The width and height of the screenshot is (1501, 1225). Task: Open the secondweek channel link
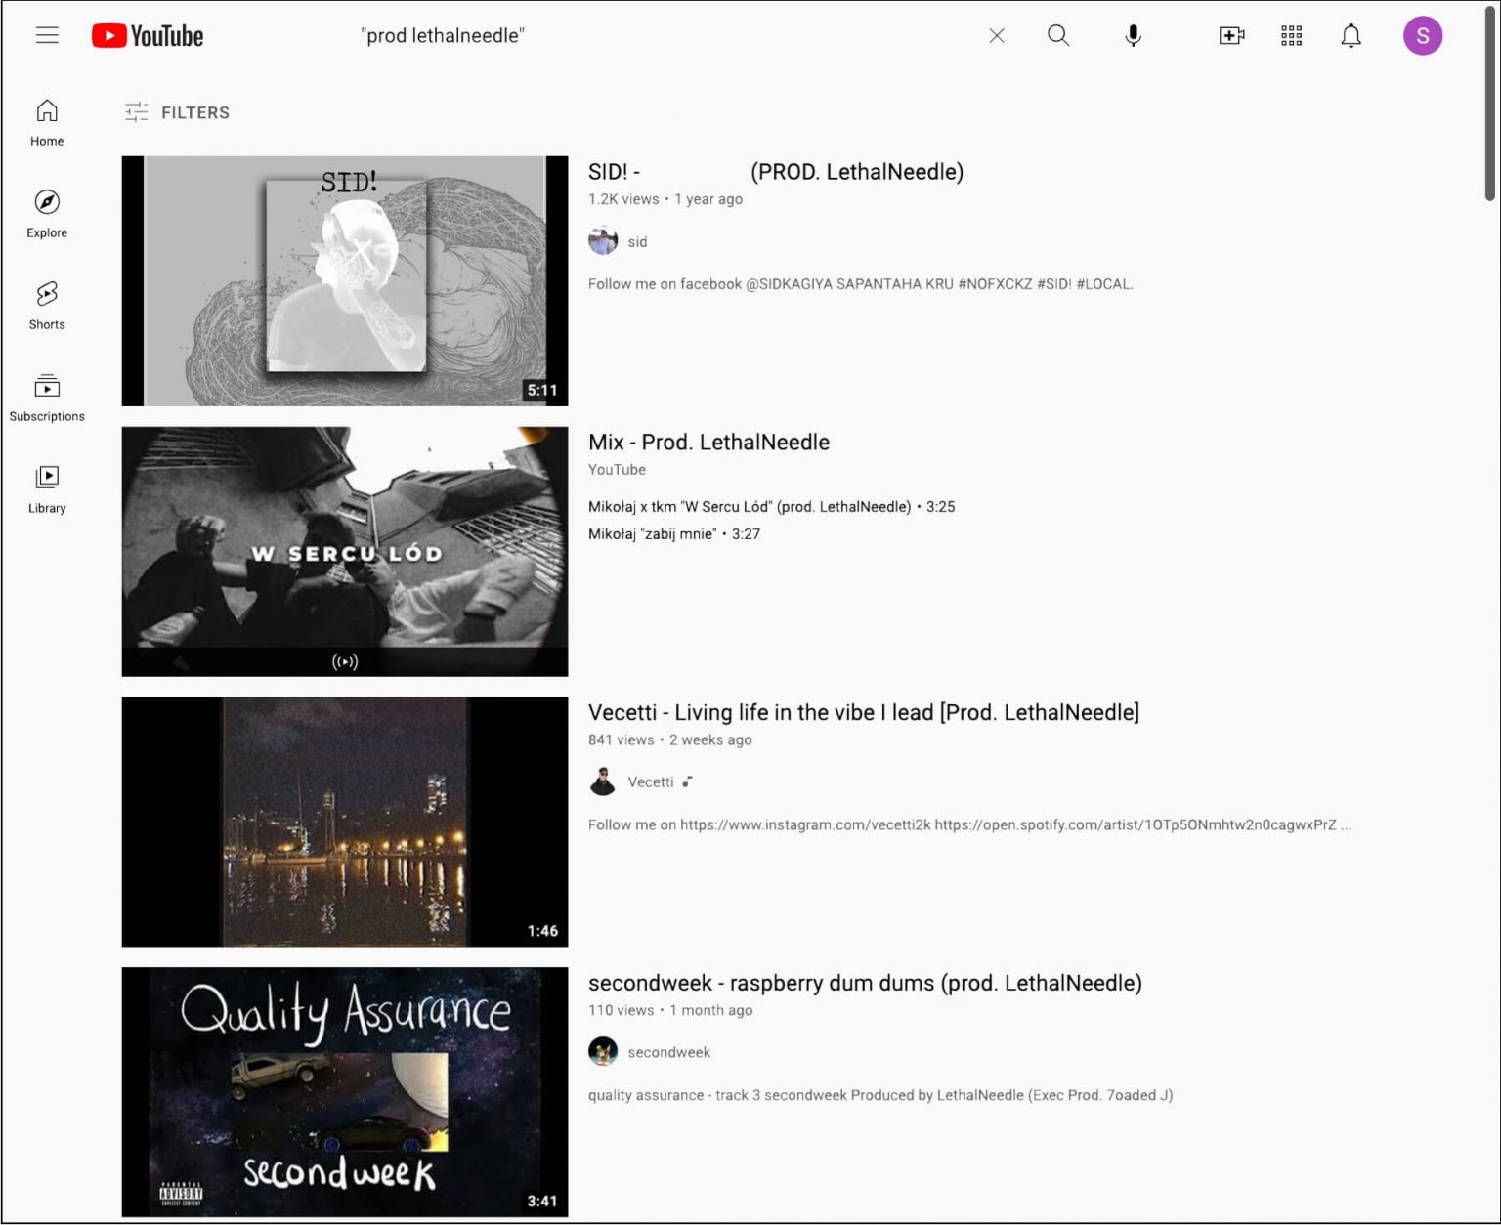pyautogui.click(x=668, y=1052)
